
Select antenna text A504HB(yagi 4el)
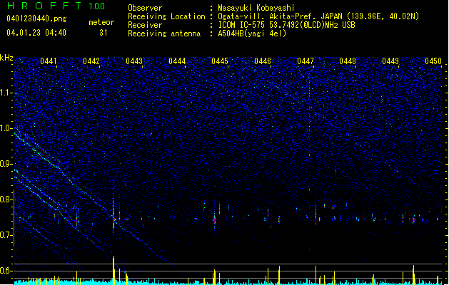252,33
